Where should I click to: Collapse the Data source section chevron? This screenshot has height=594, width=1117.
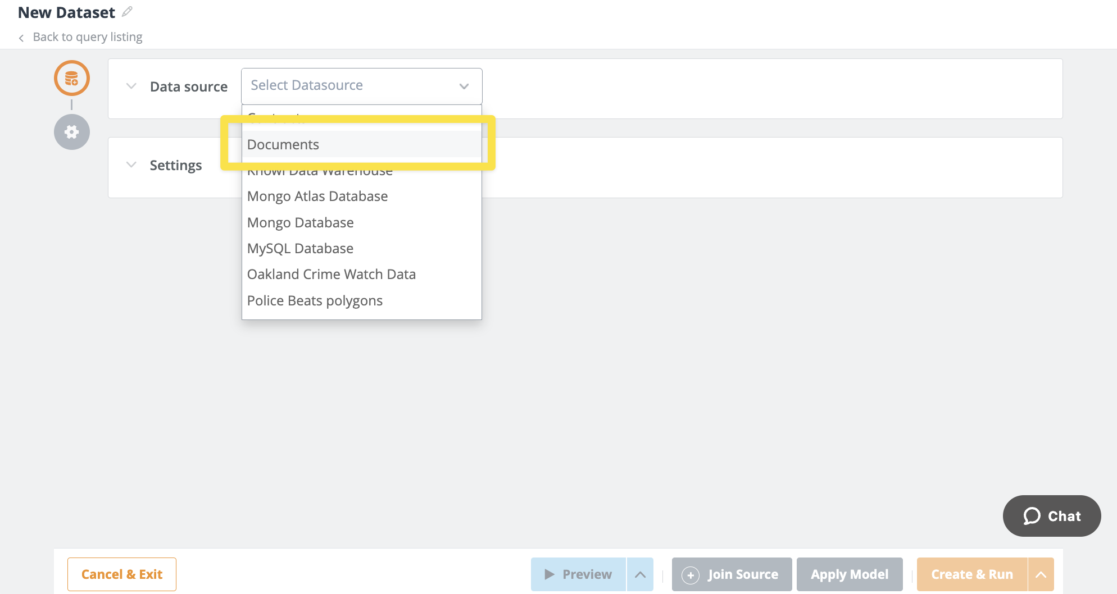click(131, 86)
